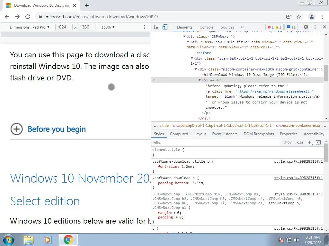Click the styles Filter input
The width and height of the screenshot is (329, 246).
216,143
